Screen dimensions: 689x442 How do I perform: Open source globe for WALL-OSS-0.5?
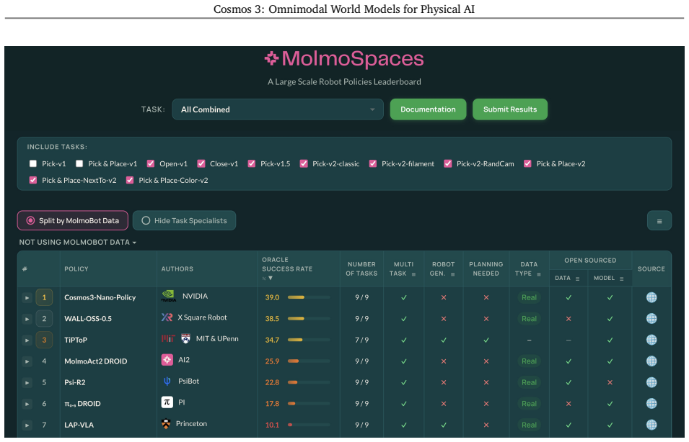651,319
